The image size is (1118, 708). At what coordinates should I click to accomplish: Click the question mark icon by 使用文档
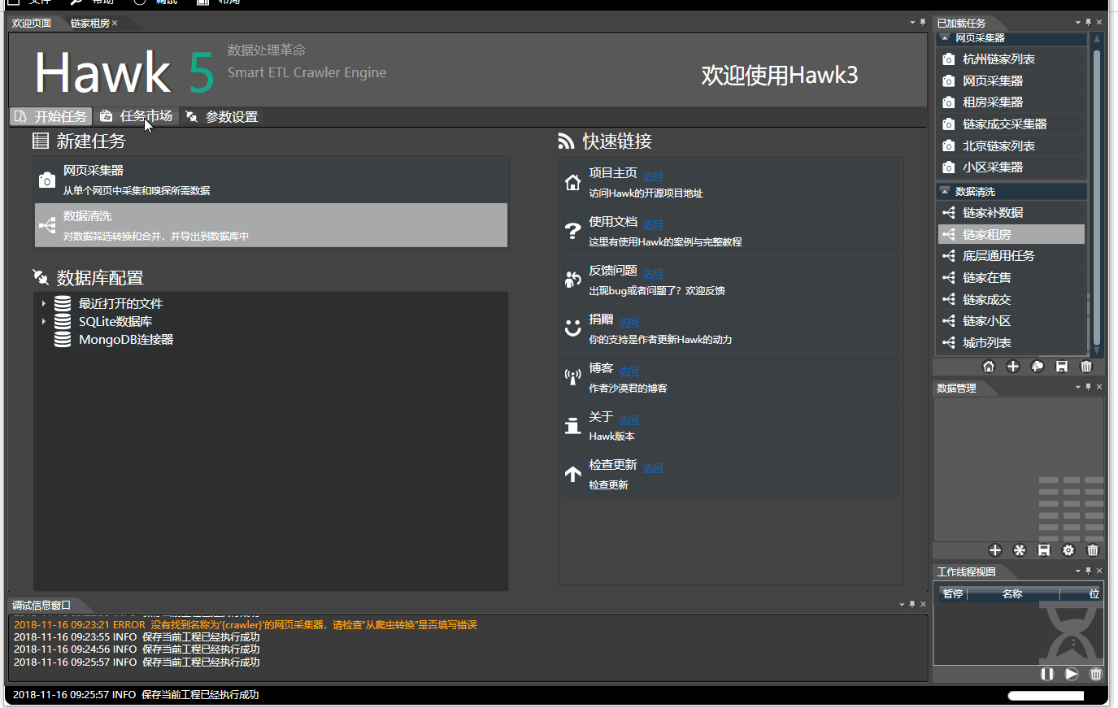(x=573, y=231)
